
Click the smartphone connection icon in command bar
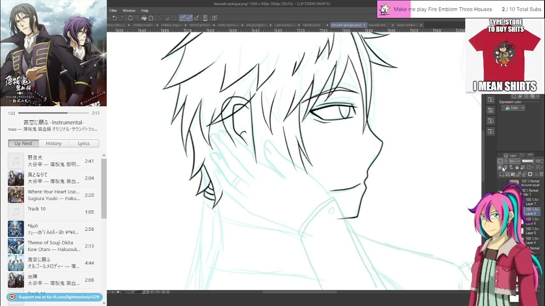[x=205, y=18]
